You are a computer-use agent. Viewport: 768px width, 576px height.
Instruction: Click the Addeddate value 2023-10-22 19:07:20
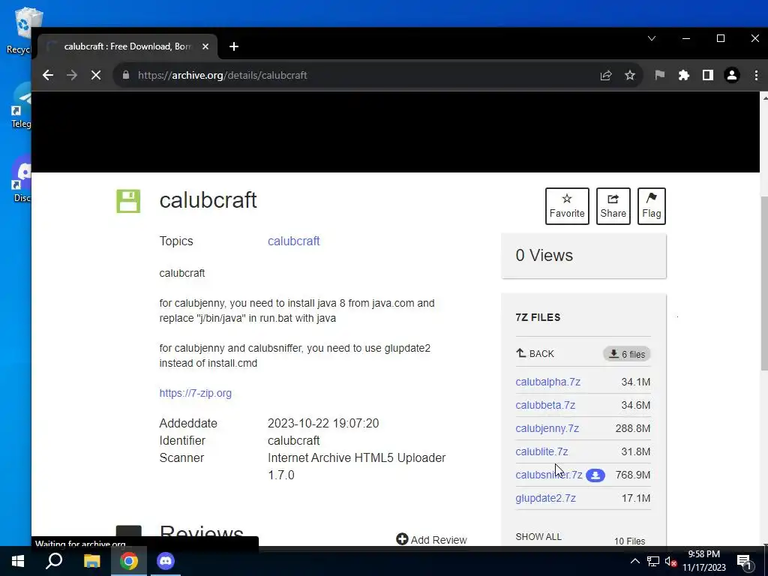click(x=323, y=423)
